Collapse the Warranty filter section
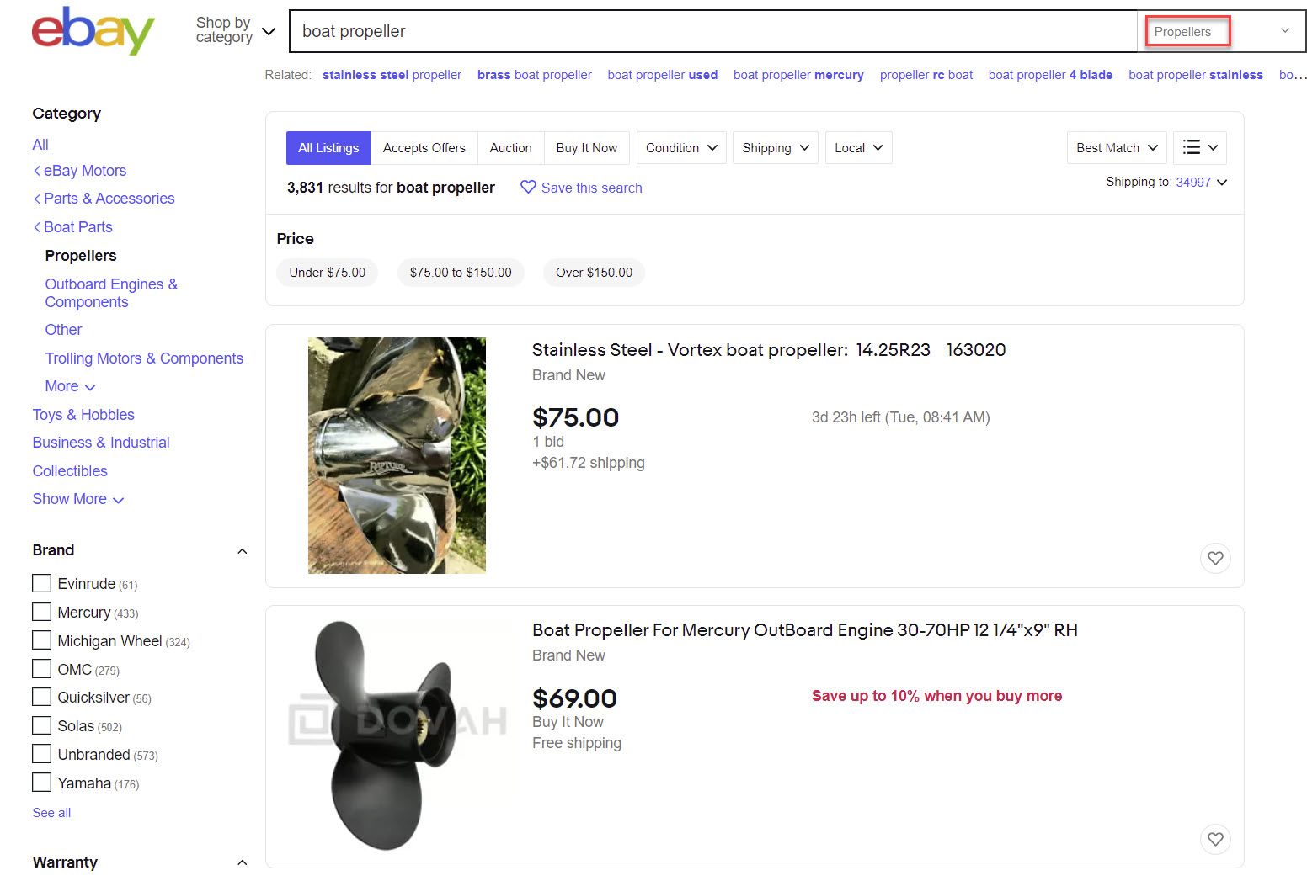Screen dimensions: 1307x881 pyautogui.click(x=242, y=862)
